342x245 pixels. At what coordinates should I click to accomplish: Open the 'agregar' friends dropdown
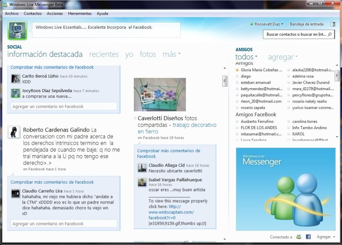[283, 57]
